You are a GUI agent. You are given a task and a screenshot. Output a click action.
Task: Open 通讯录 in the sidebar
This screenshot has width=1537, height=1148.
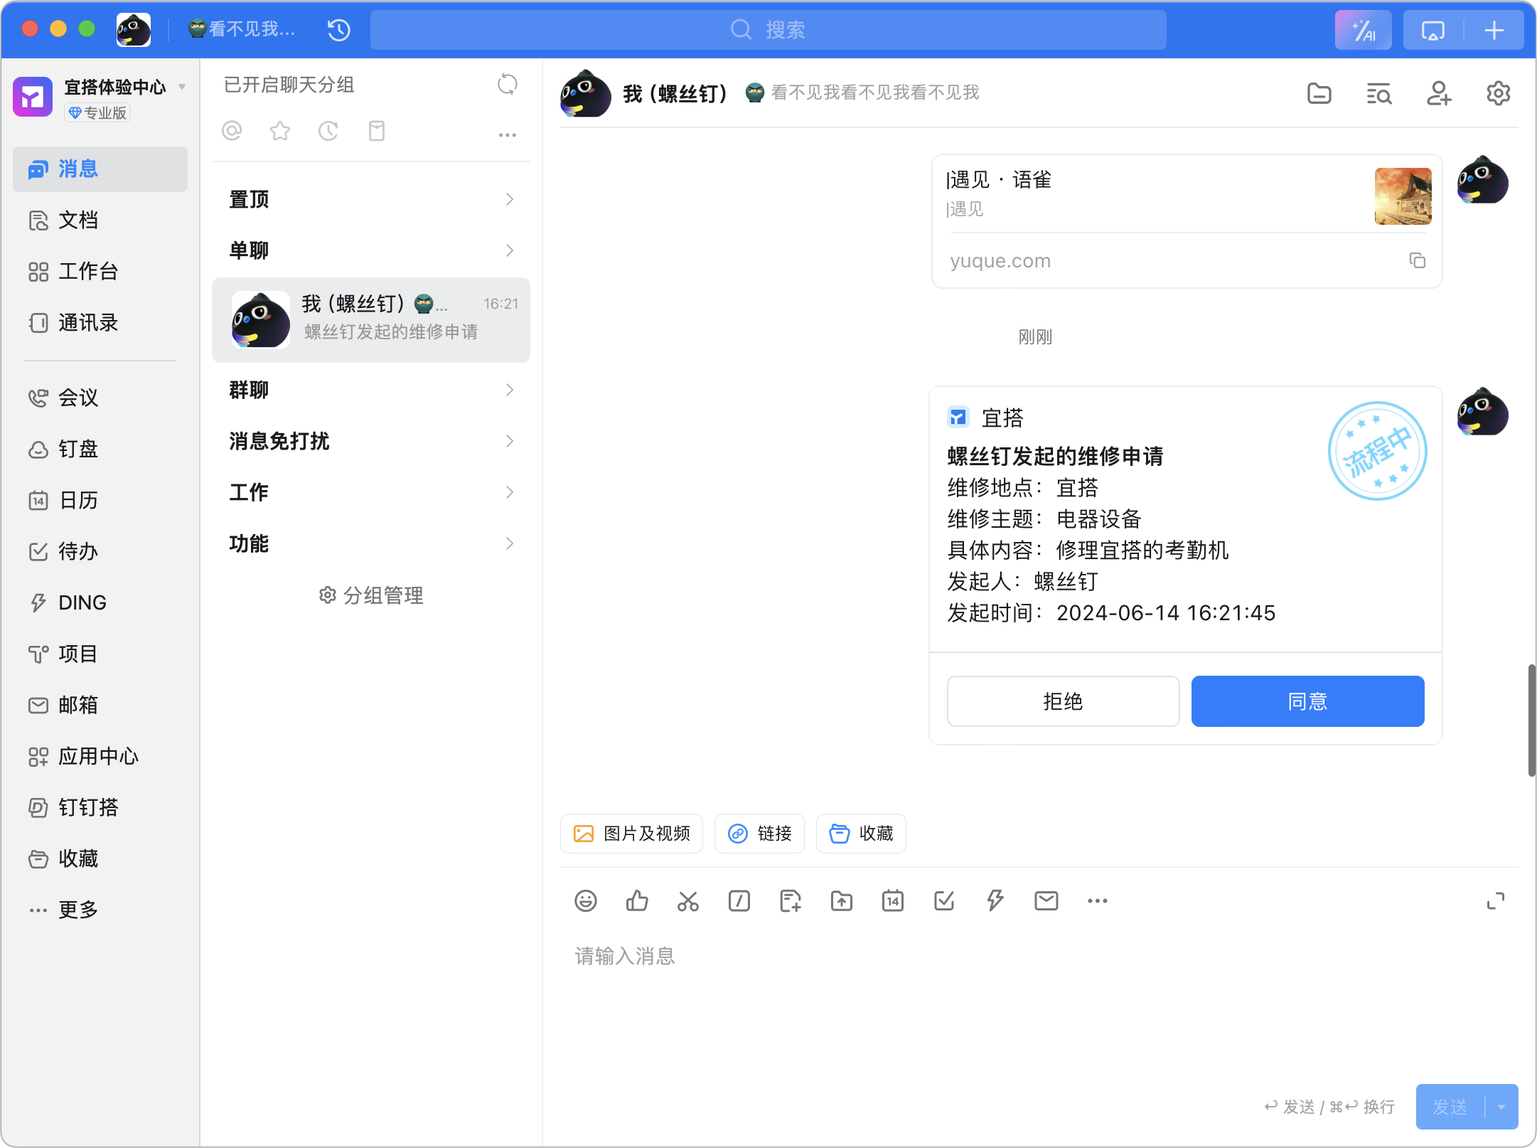[100, 323]
